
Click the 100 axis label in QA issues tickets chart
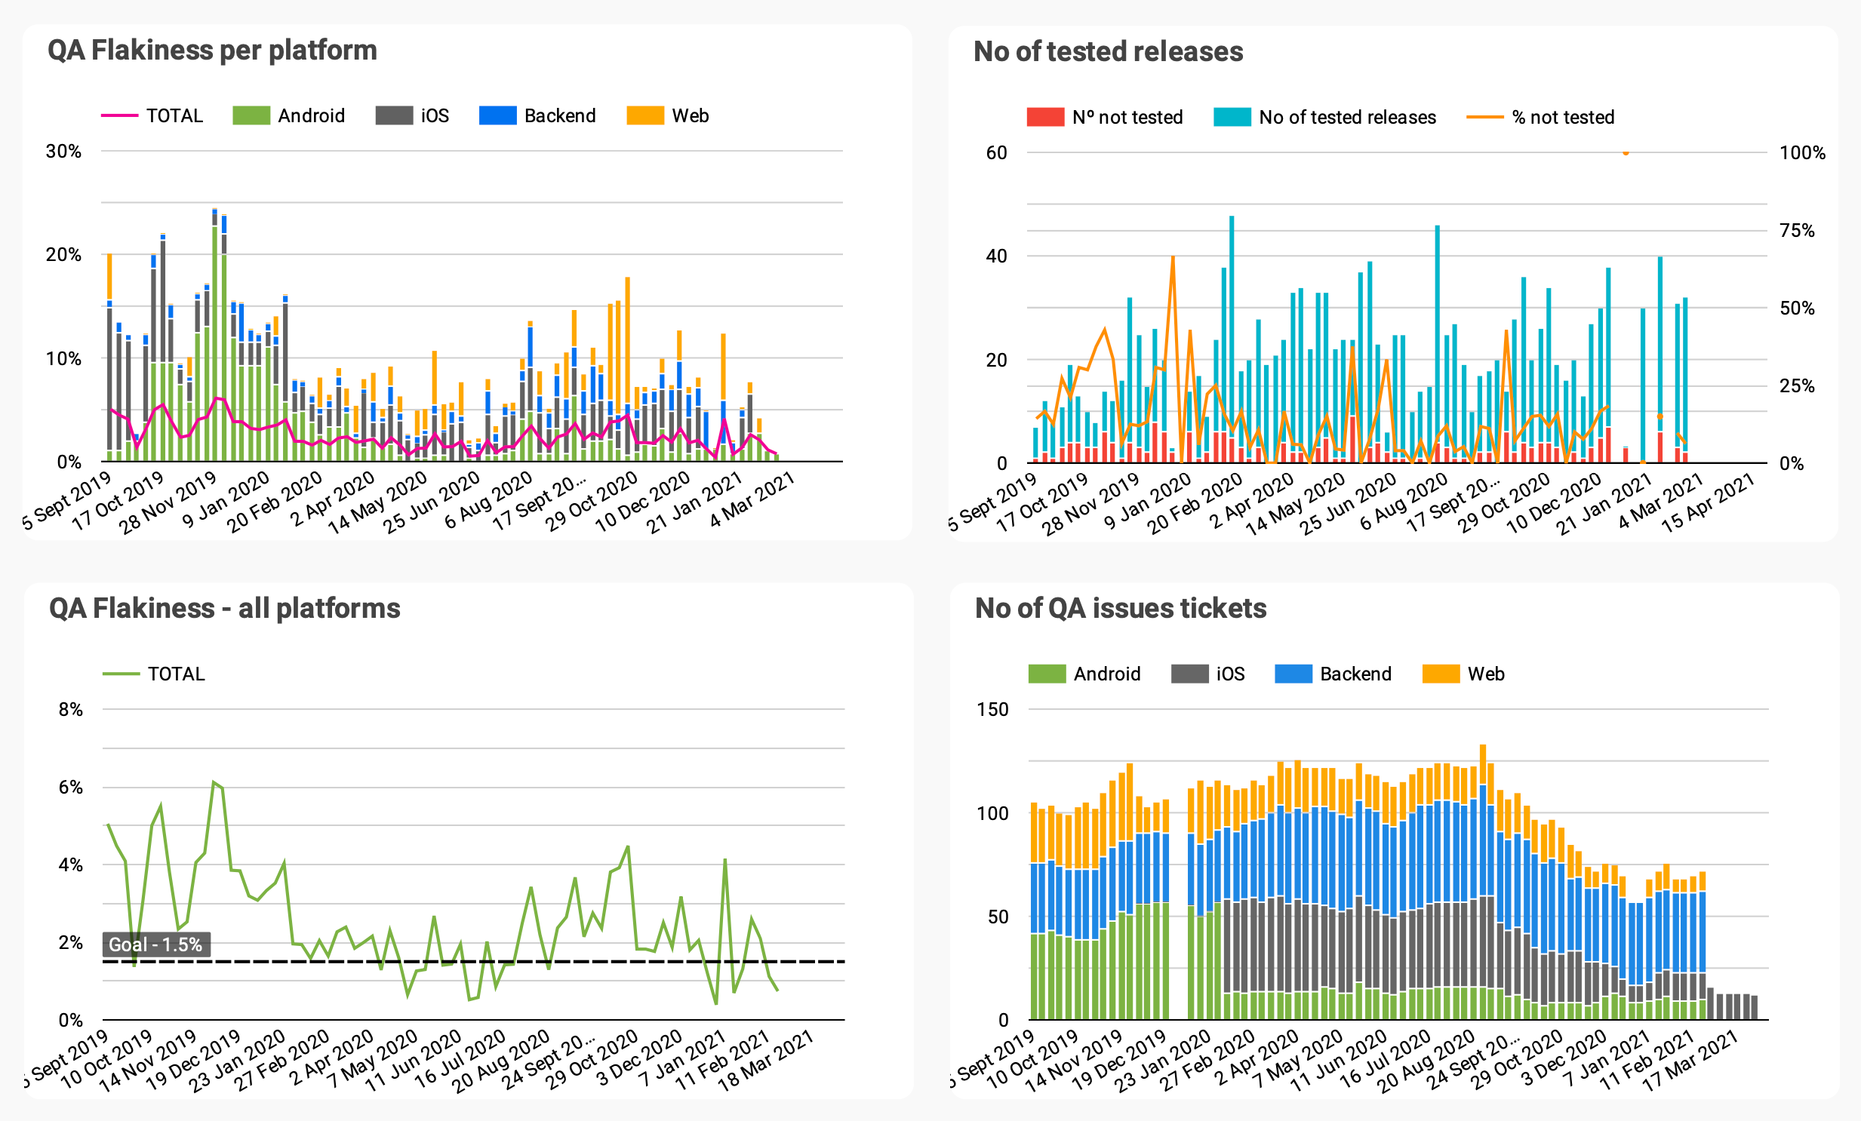coord(992,813)
